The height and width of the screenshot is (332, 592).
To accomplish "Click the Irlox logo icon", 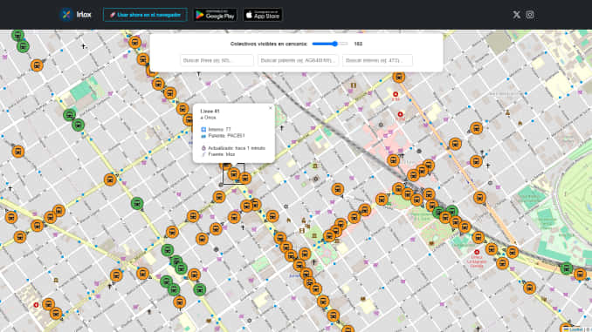I will [66, 15].
